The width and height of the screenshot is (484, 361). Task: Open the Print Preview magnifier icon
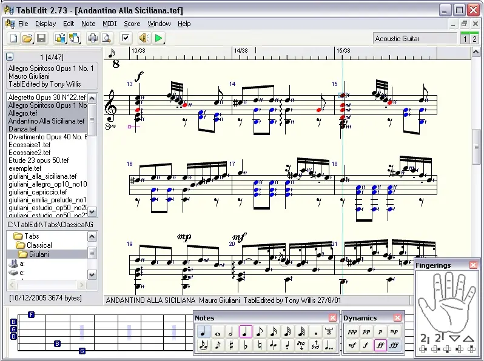pyautogui.click(x=106, y=38)
